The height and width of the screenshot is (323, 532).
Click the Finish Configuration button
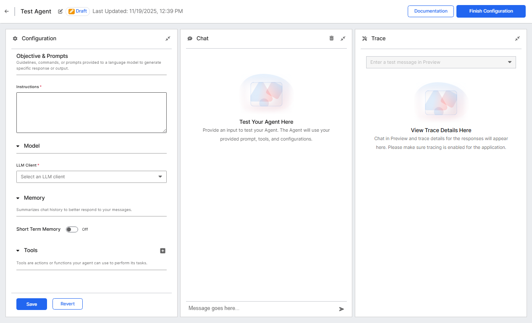tap(491, 11)
